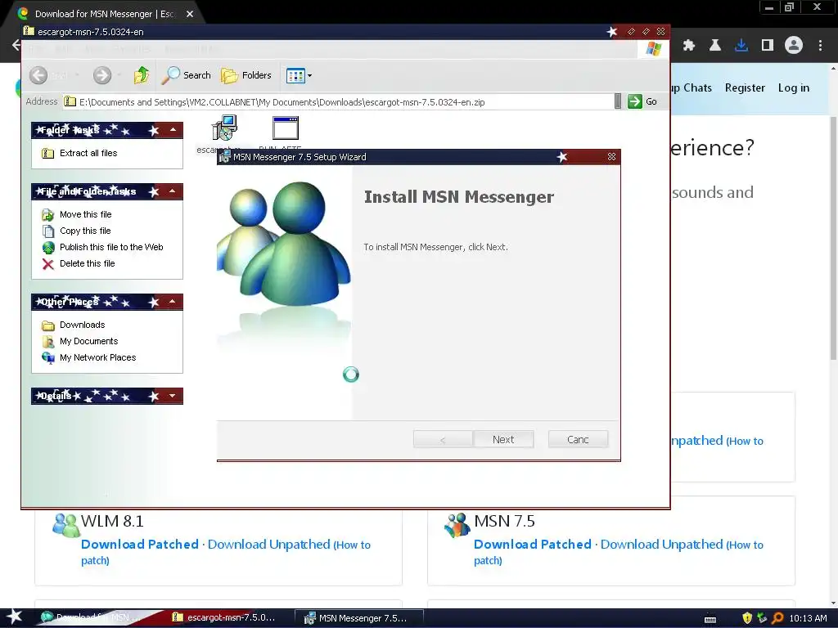Viewport: 838px width, 628px height.
Task: Click the My Documents icon
Action: click(x=48, y=341)
